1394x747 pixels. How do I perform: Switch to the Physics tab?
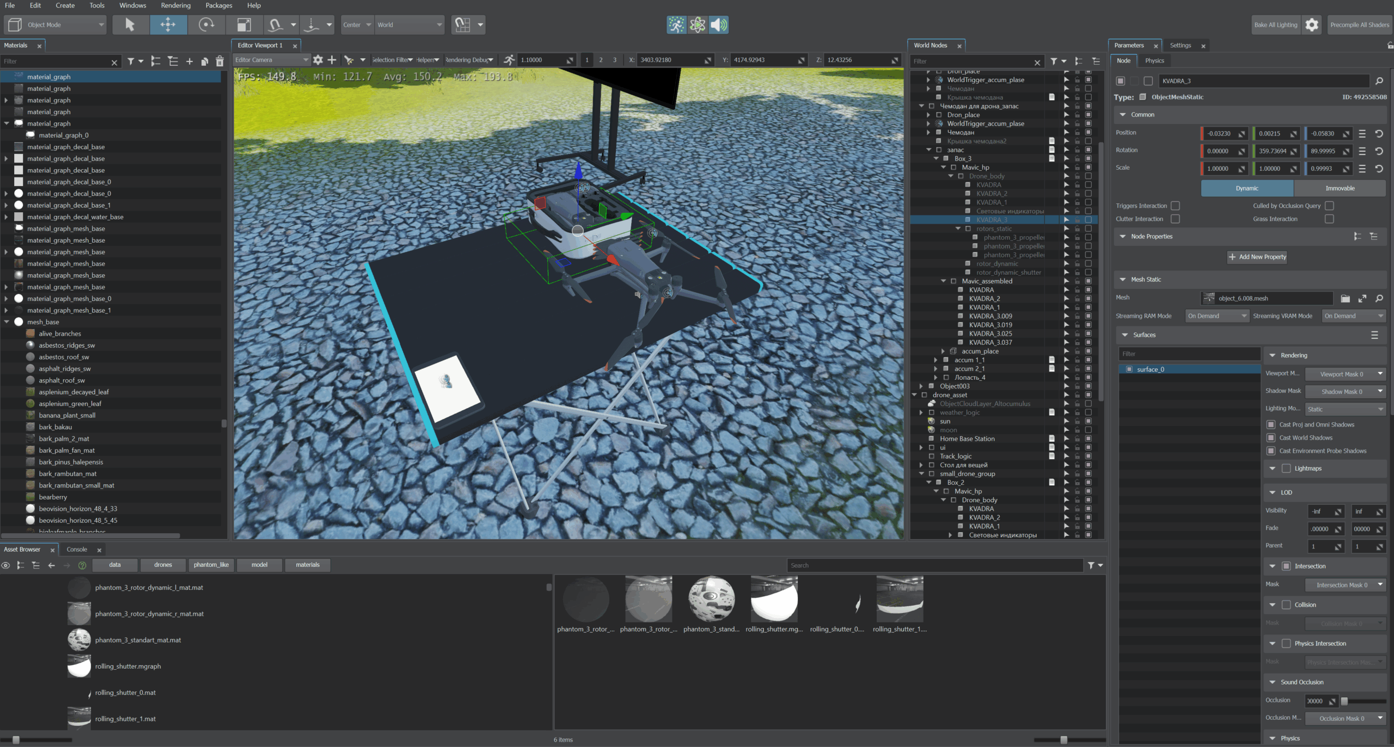click(1154, 61)
